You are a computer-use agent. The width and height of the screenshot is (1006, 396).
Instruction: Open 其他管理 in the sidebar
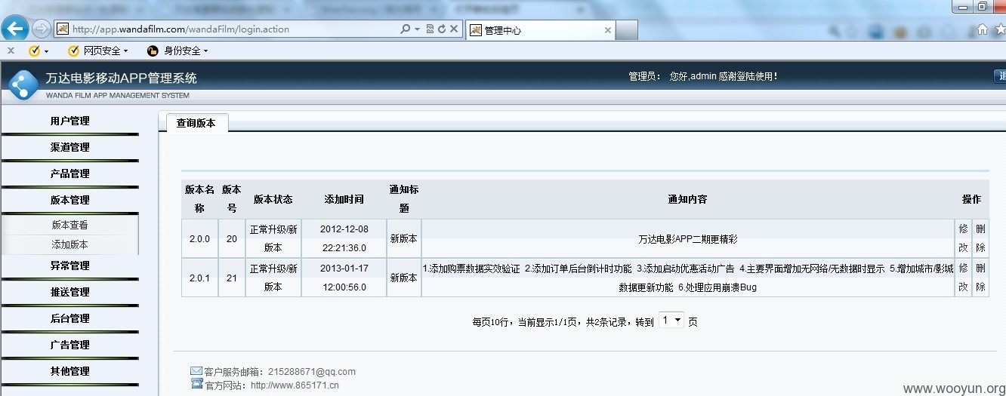[69, 371]
